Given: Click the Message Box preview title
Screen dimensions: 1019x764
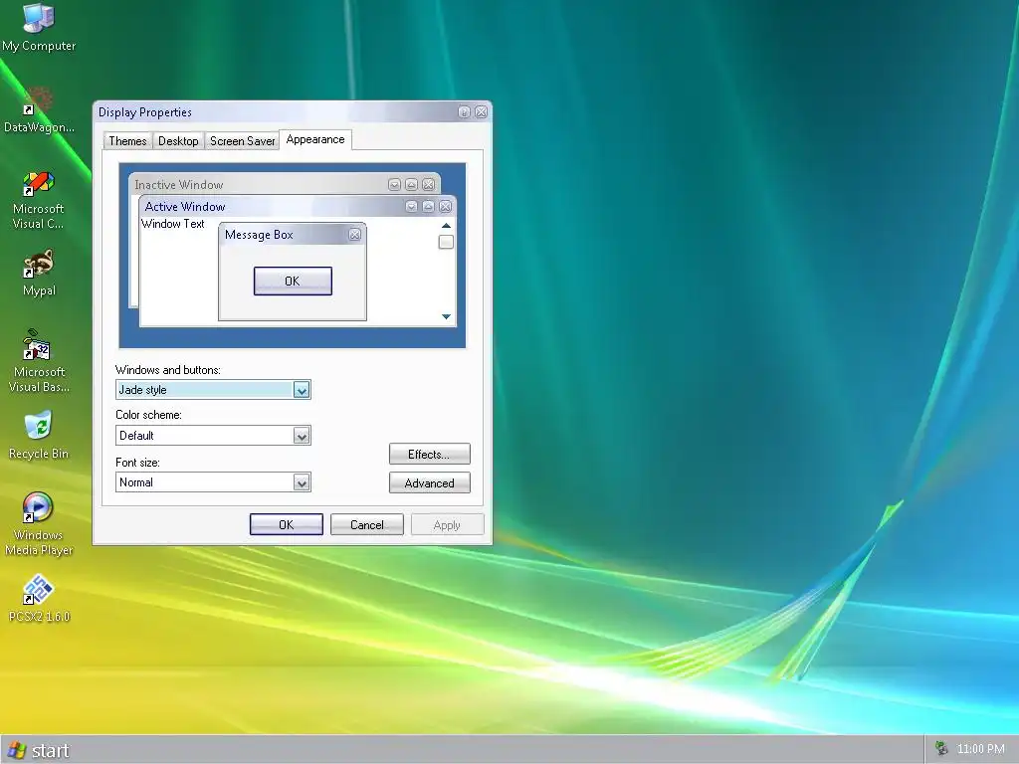Looking at the screenshot, I should (259, 235).
